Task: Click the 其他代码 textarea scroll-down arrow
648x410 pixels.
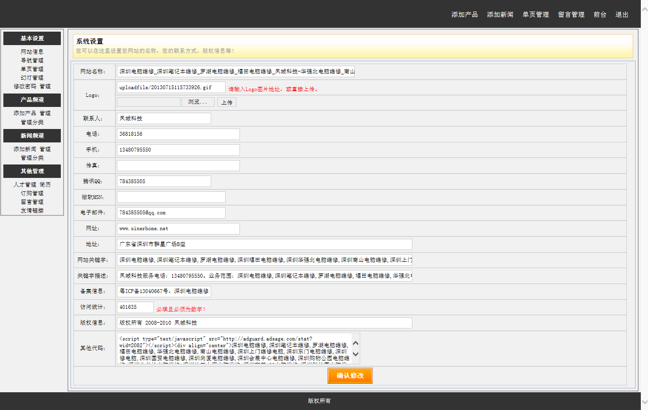Action: pyautogui.click(x=356, y=354)
